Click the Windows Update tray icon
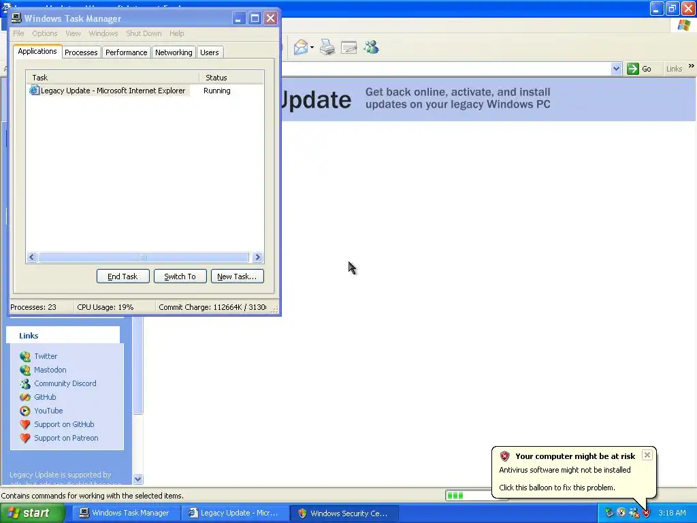This screenshot has height=523, width=697. (x=621, y=513)
